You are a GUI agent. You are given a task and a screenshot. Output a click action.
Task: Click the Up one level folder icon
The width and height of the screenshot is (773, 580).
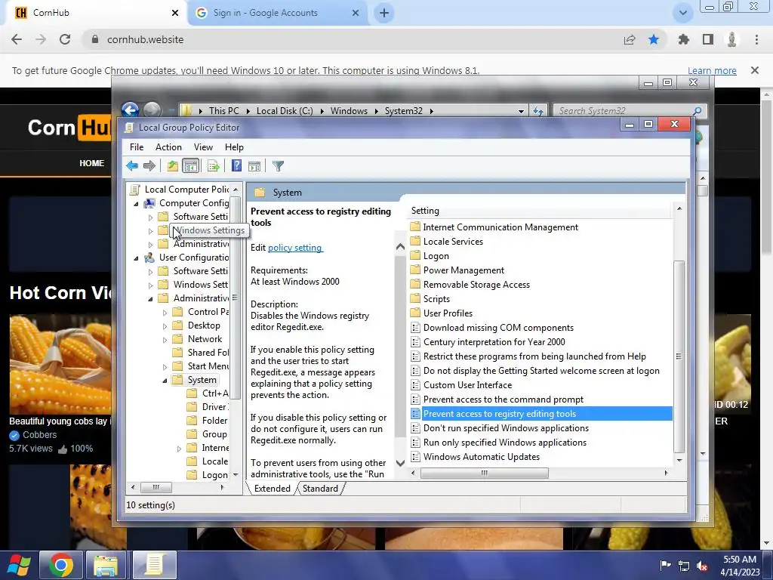coord(172,166)
